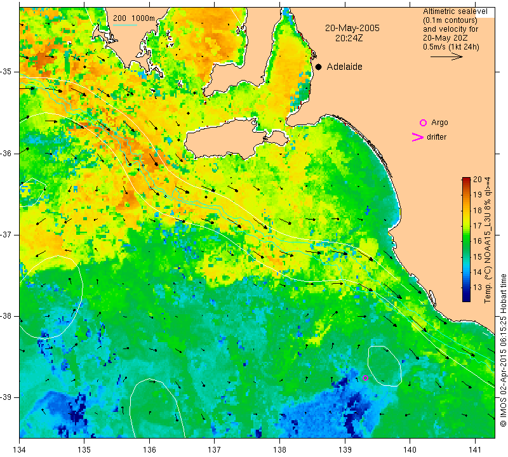The image size is (508, 457).
Task: Click the color bar value '17'
Action: tap(478, 225)
